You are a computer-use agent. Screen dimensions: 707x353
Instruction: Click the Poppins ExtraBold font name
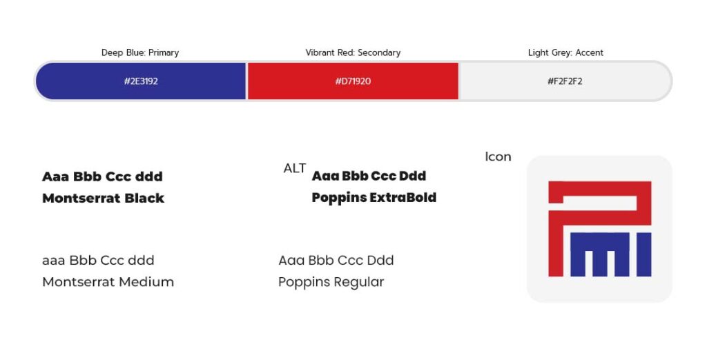click(374, 198)
